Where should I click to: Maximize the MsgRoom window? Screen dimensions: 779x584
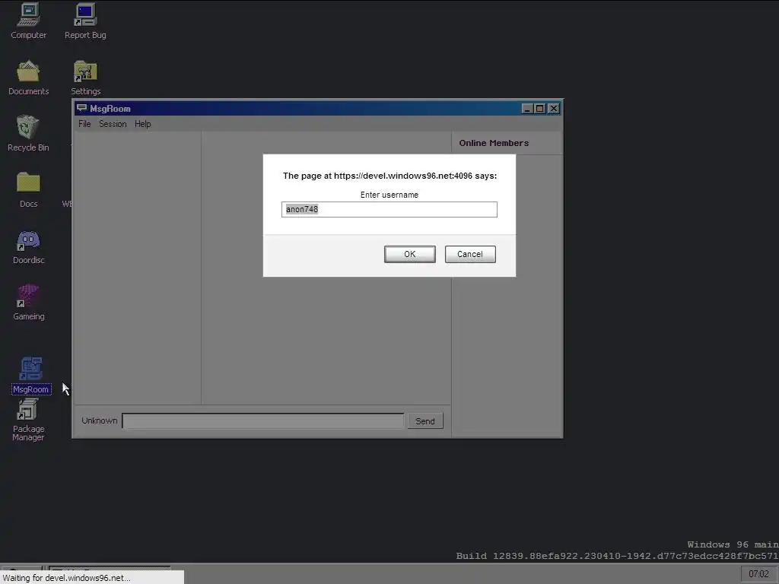(x=540, y=109)
